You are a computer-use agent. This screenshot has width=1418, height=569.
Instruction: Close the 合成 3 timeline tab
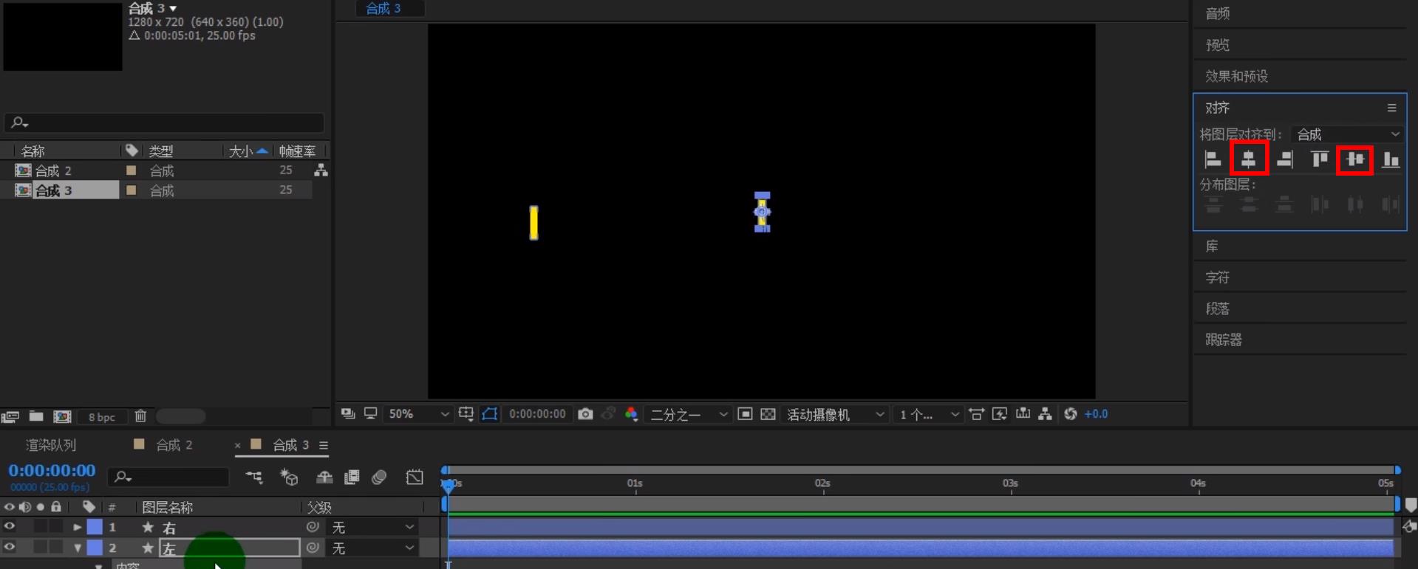(x=237, y=445)
